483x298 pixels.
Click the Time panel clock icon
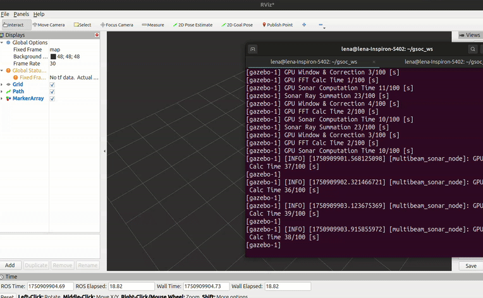click(2, 277)
